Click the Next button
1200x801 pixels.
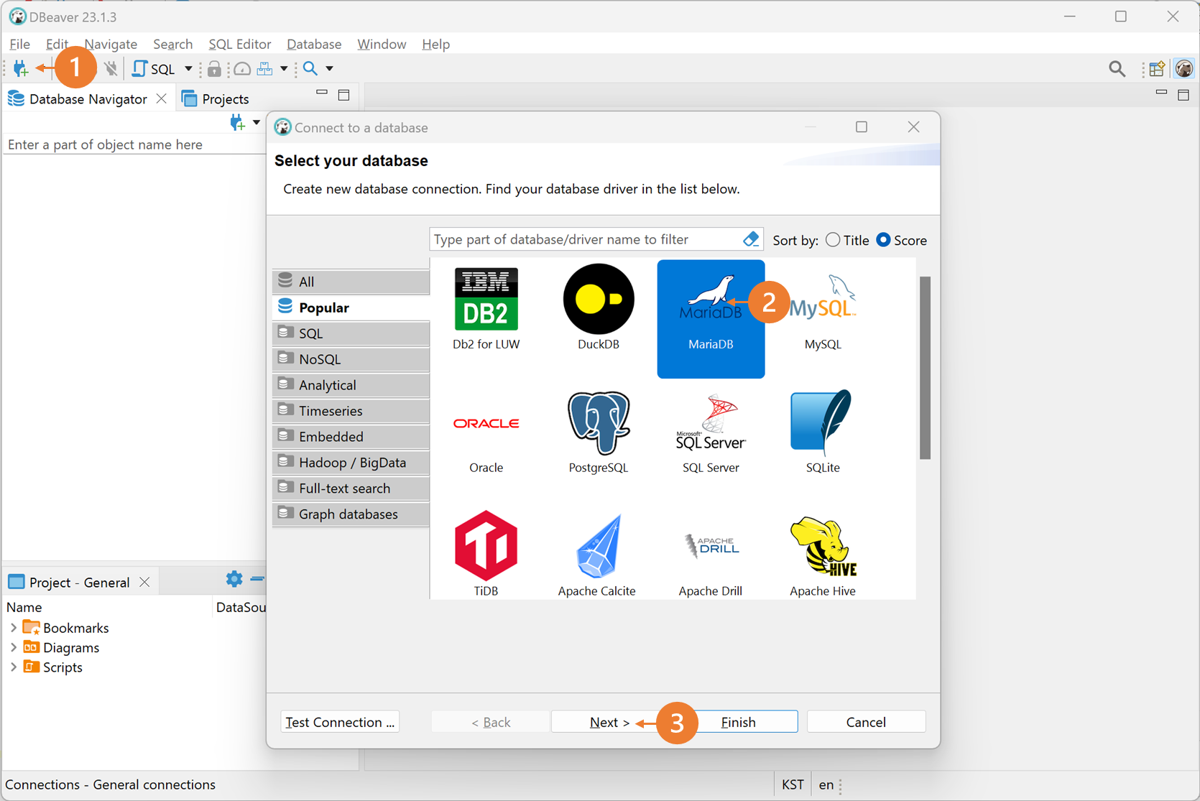coord(609,722)
